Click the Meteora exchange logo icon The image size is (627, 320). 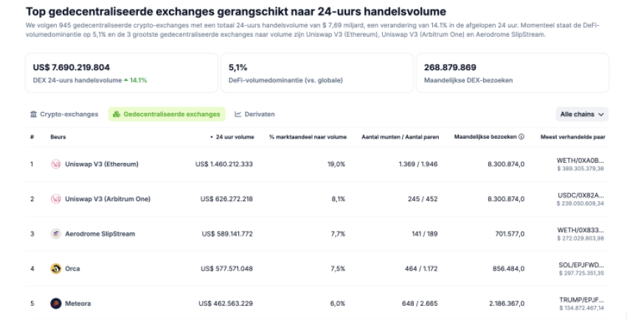pyautogui.click(x=55, y=303)
